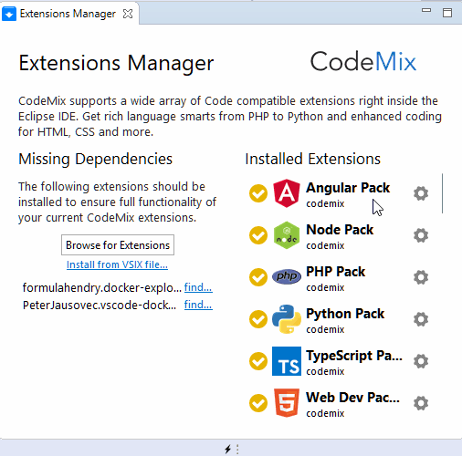The width and height of the screenshot is (462, 456).
Task: Toggle the Node Pack enabled checkmark
Action: coord(258,235)
